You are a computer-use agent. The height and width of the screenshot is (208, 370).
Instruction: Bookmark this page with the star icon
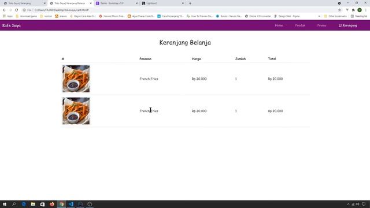tap(339, 10)
